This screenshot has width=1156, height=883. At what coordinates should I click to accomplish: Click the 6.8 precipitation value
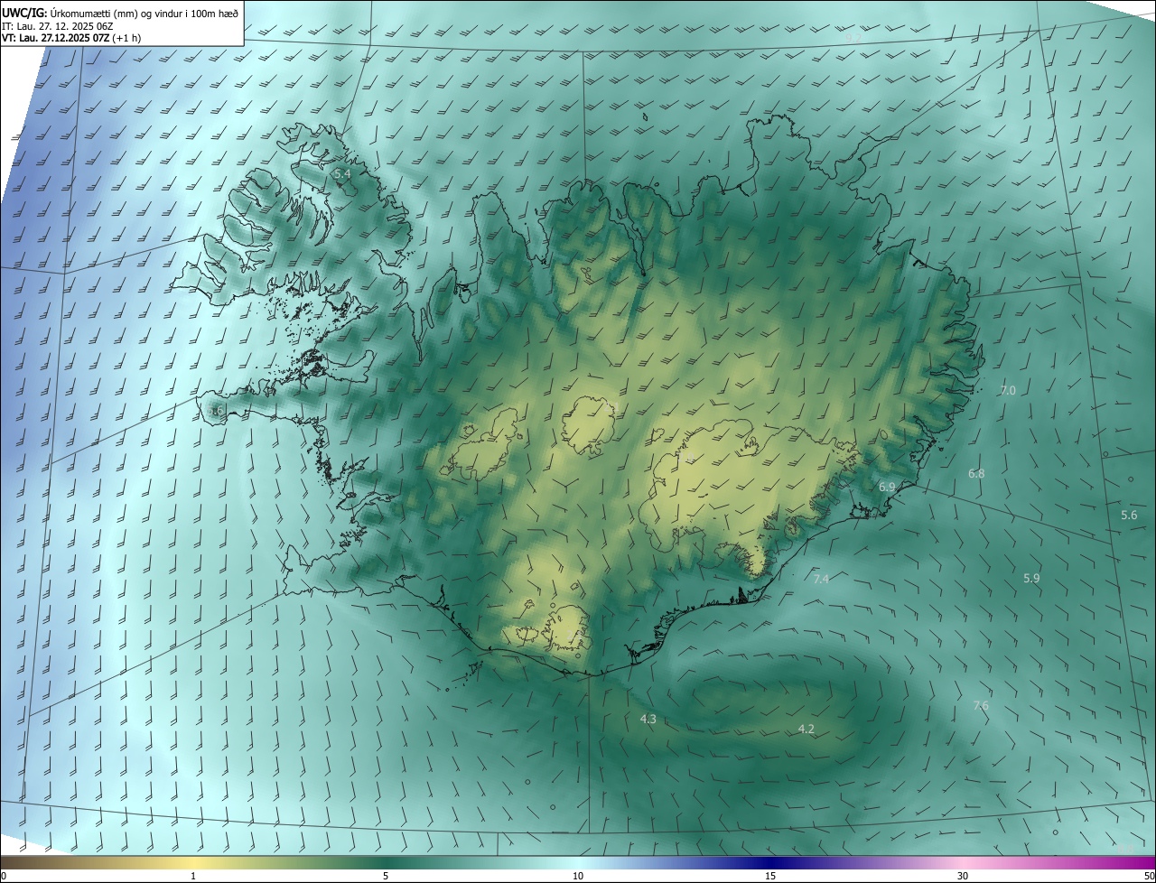tap(976, 473)
